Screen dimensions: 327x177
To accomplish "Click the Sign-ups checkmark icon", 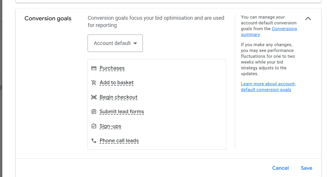I will [94, 126].
